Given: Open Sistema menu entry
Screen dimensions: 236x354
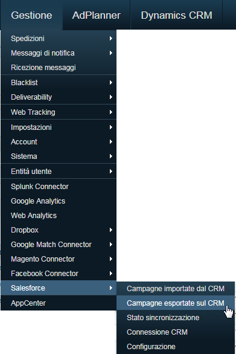Looking at the screenshot, I should [x=59, y=156].
